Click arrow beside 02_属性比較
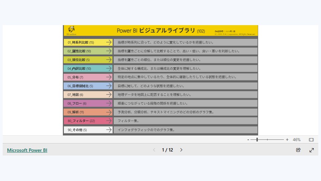This screenshot has width=321, height=181. point(109,51)
